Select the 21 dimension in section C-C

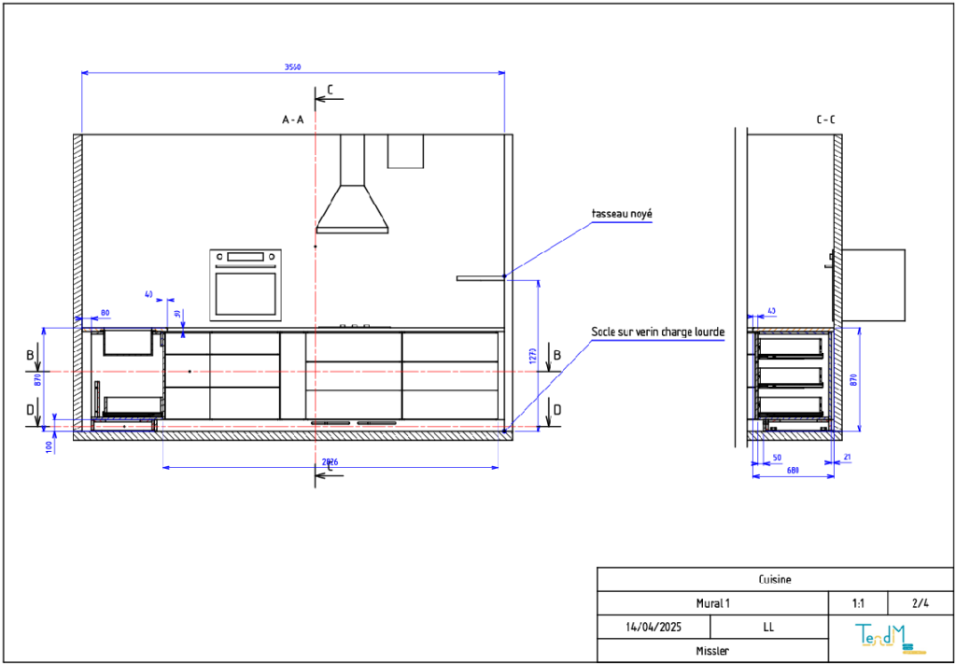pyautogui.click(x=847, y=458)
